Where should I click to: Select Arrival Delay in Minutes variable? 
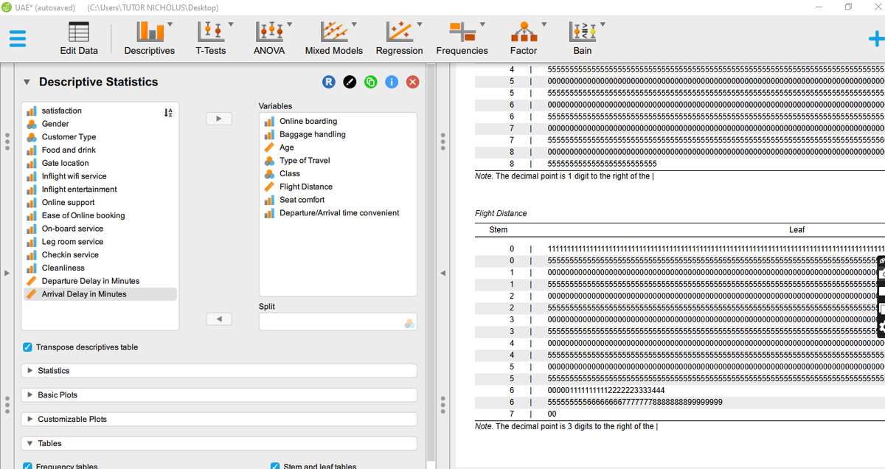pos(100,294)
